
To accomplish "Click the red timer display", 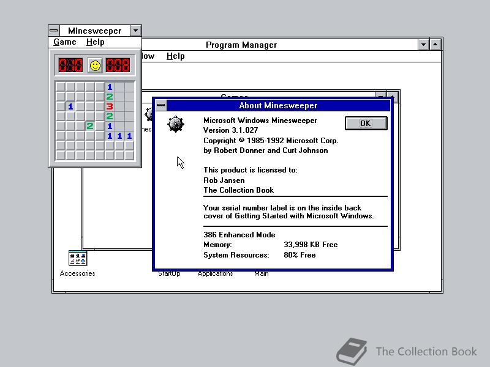I will (118, 65).
